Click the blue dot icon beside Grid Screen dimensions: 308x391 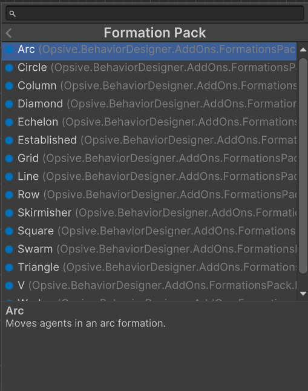pos(9,159)
